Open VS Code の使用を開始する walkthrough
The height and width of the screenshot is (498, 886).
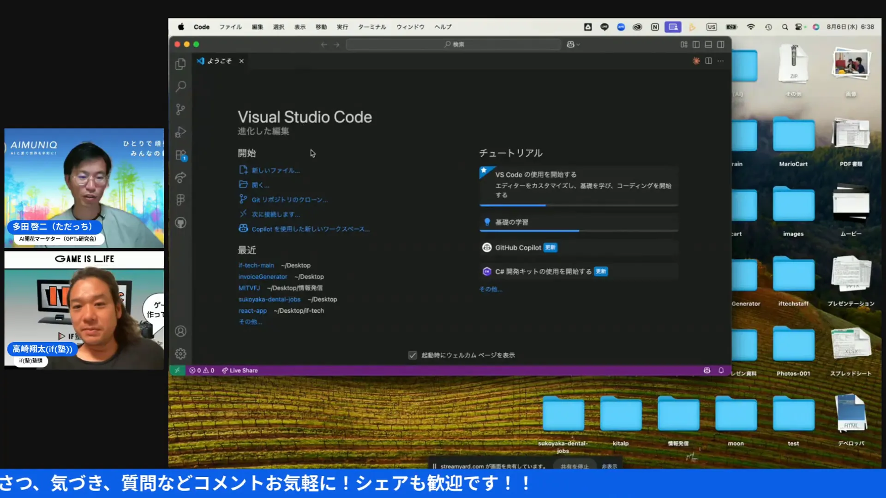579,185
